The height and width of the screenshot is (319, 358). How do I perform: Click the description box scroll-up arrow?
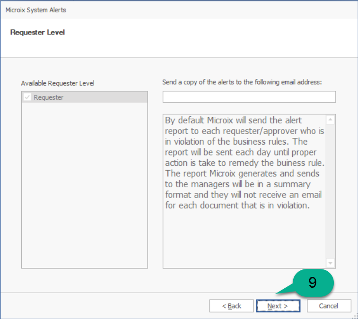[330, 120]
